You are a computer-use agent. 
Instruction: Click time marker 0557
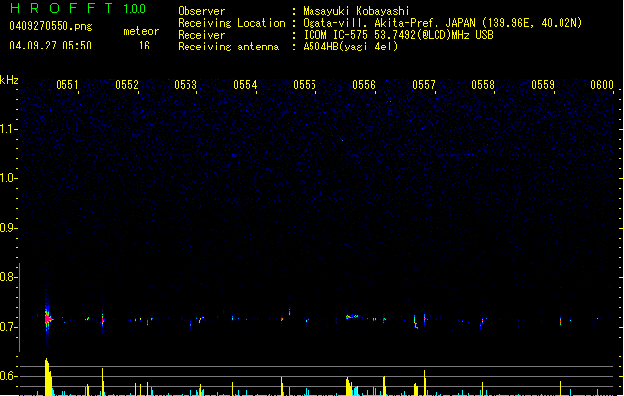pyautogui.click(x=424, y=85)
